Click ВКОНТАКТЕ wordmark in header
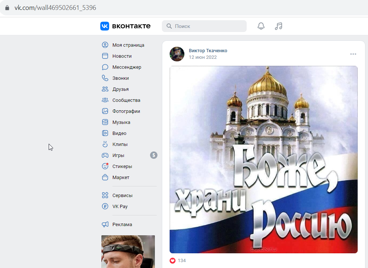Screen dimensions: 368x268 pyautogui.click(x=131, y=26)
